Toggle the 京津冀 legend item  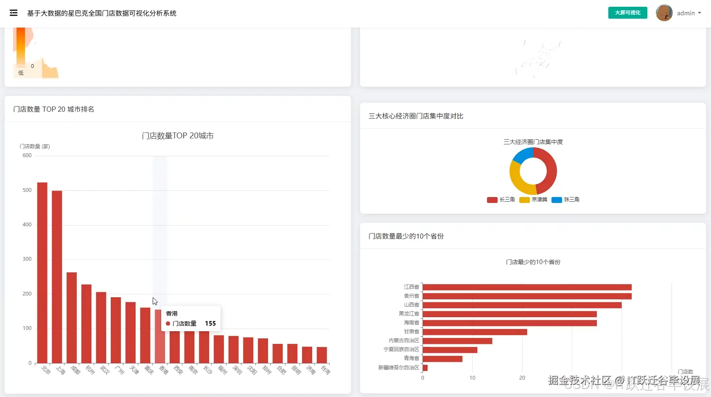tap(533, 200)
